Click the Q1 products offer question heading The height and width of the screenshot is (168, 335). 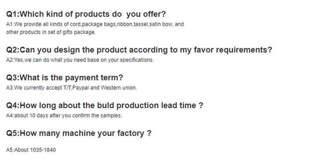(x=86, y=14)
